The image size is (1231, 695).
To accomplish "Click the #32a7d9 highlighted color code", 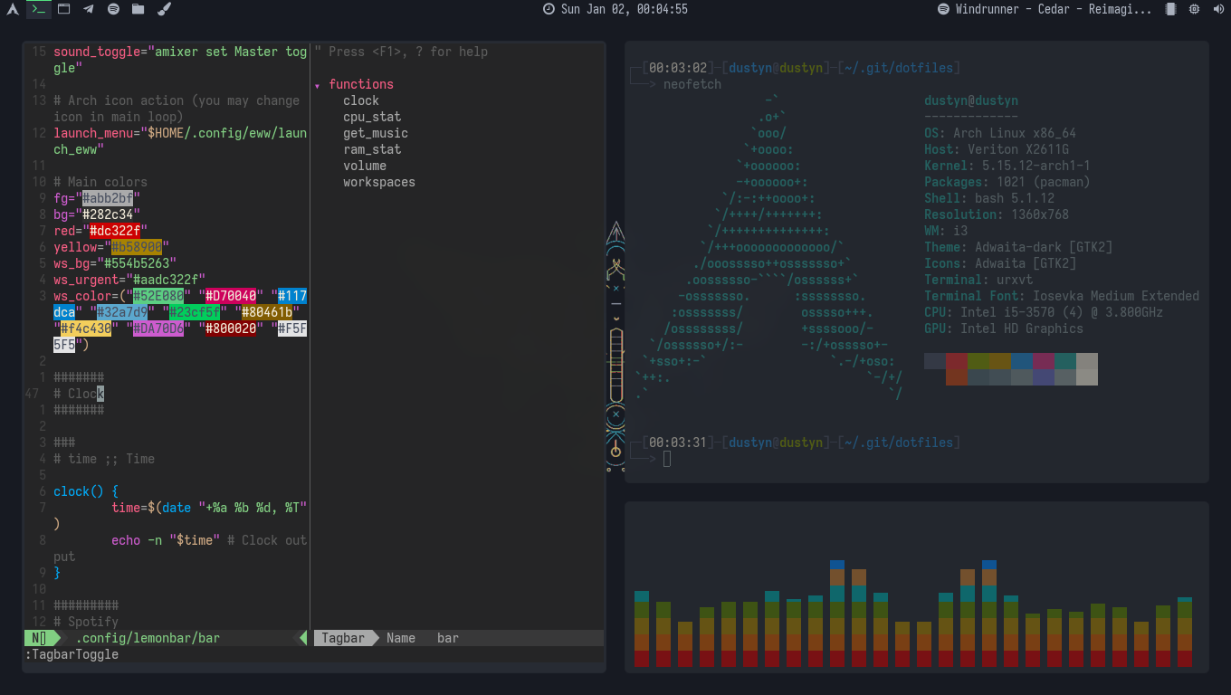I will coord(122,312).
